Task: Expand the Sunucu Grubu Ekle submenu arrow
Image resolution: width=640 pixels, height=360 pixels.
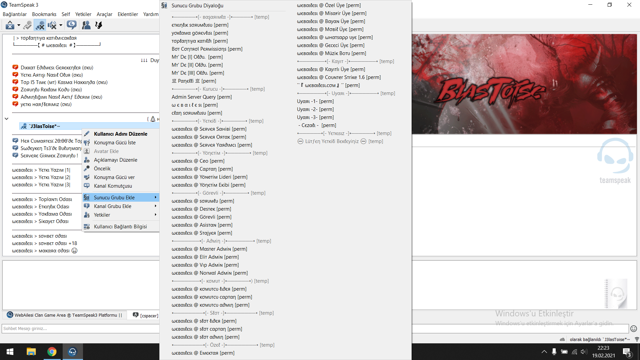Action: click(155, 197)
